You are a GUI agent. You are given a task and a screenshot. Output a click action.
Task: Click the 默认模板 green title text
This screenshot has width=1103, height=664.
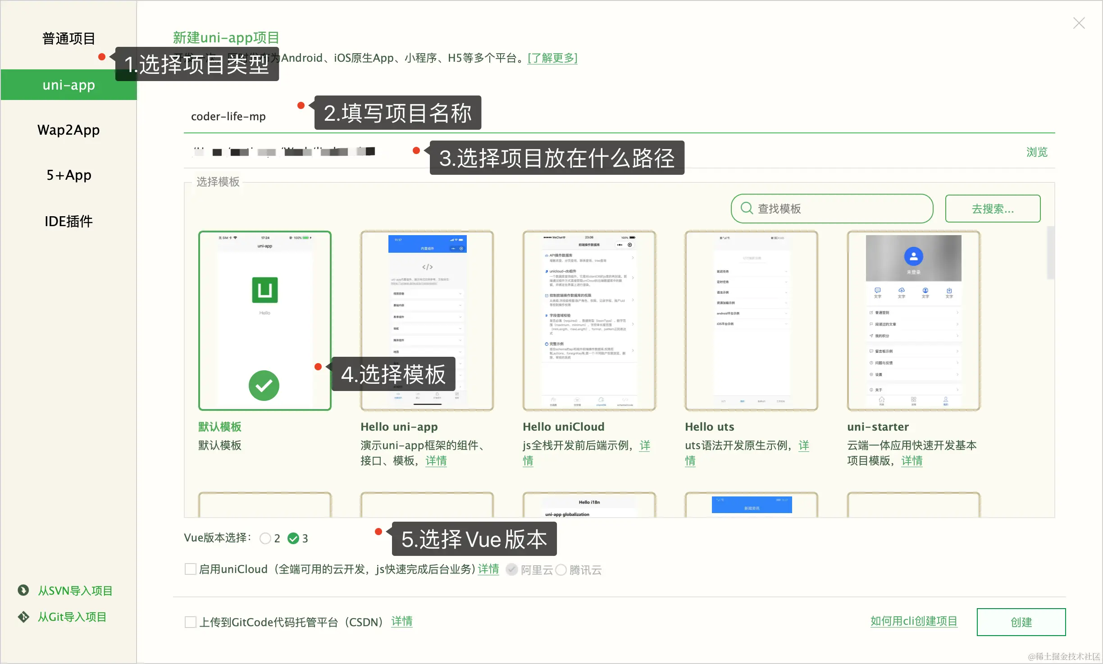[220, 427]
